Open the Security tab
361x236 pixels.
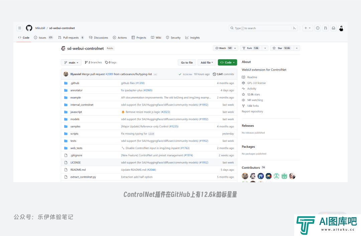173,37
